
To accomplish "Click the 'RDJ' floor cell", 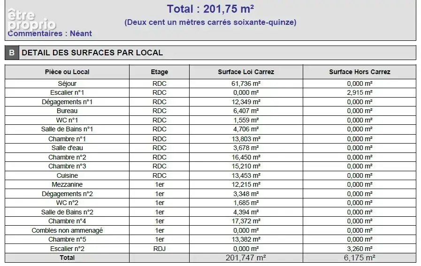I will click(x=160, y=249).
